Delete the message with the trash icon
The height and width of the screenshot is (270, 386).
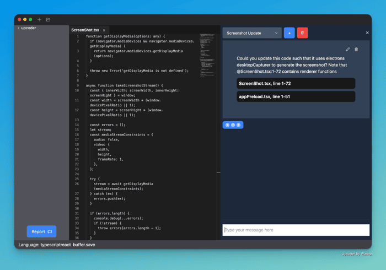356,50
